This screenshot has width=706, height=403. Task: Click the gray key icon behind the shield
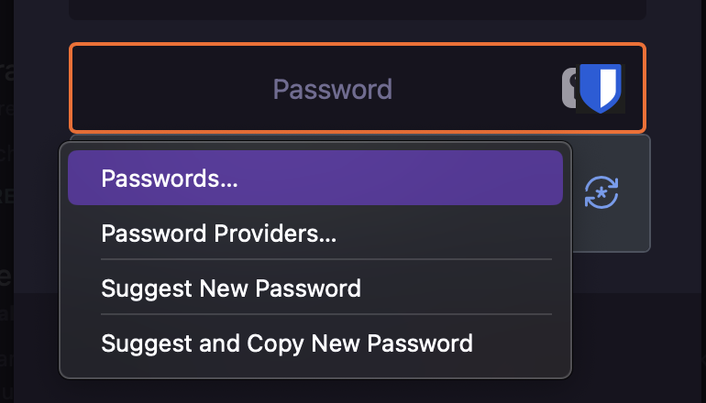pyautogui.click(x=569, y=88)
